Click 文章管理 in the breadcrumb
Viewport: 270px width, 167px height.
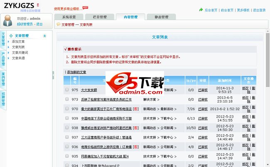click(x=68, y=25)
